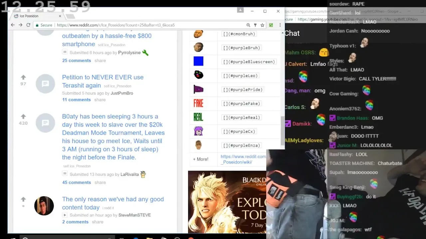Image resolution: width=426 pixels, height=239 pixels.
Task: Open the B0aty post self-text thumbnail
Action: (x=45, y=123)
